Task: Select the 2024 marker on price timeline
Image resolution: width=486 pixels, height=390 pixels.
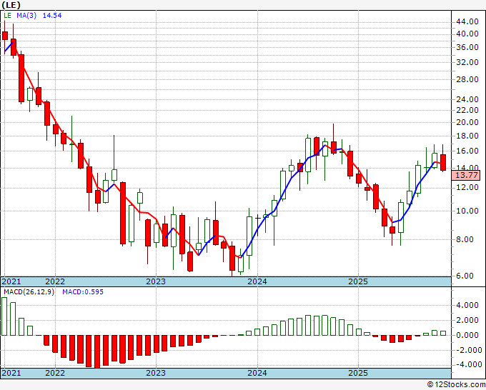Action: 257,281
